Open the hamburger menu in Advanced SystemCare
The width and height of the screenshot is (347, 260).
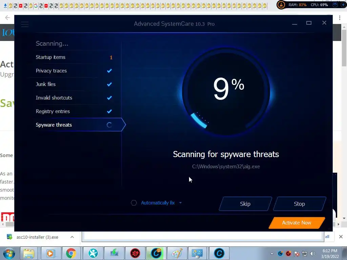click(x=25, y=24)
